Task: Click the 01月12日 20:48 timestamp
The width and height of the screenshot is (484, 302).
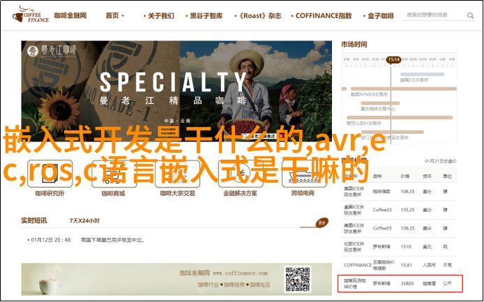Action: 51,240
